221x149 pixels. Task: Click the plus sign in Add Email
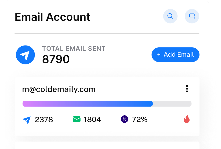(x=159, y=55)
